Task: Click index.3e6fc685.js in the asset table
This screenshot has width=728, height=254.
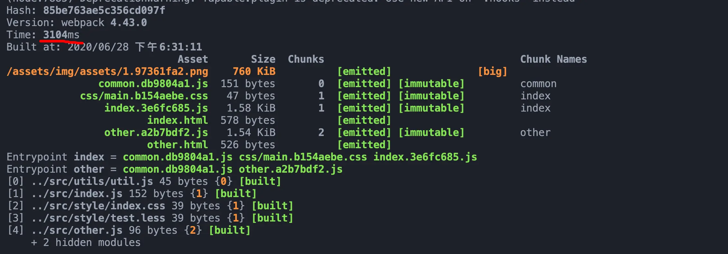Action: coord(156,108)
